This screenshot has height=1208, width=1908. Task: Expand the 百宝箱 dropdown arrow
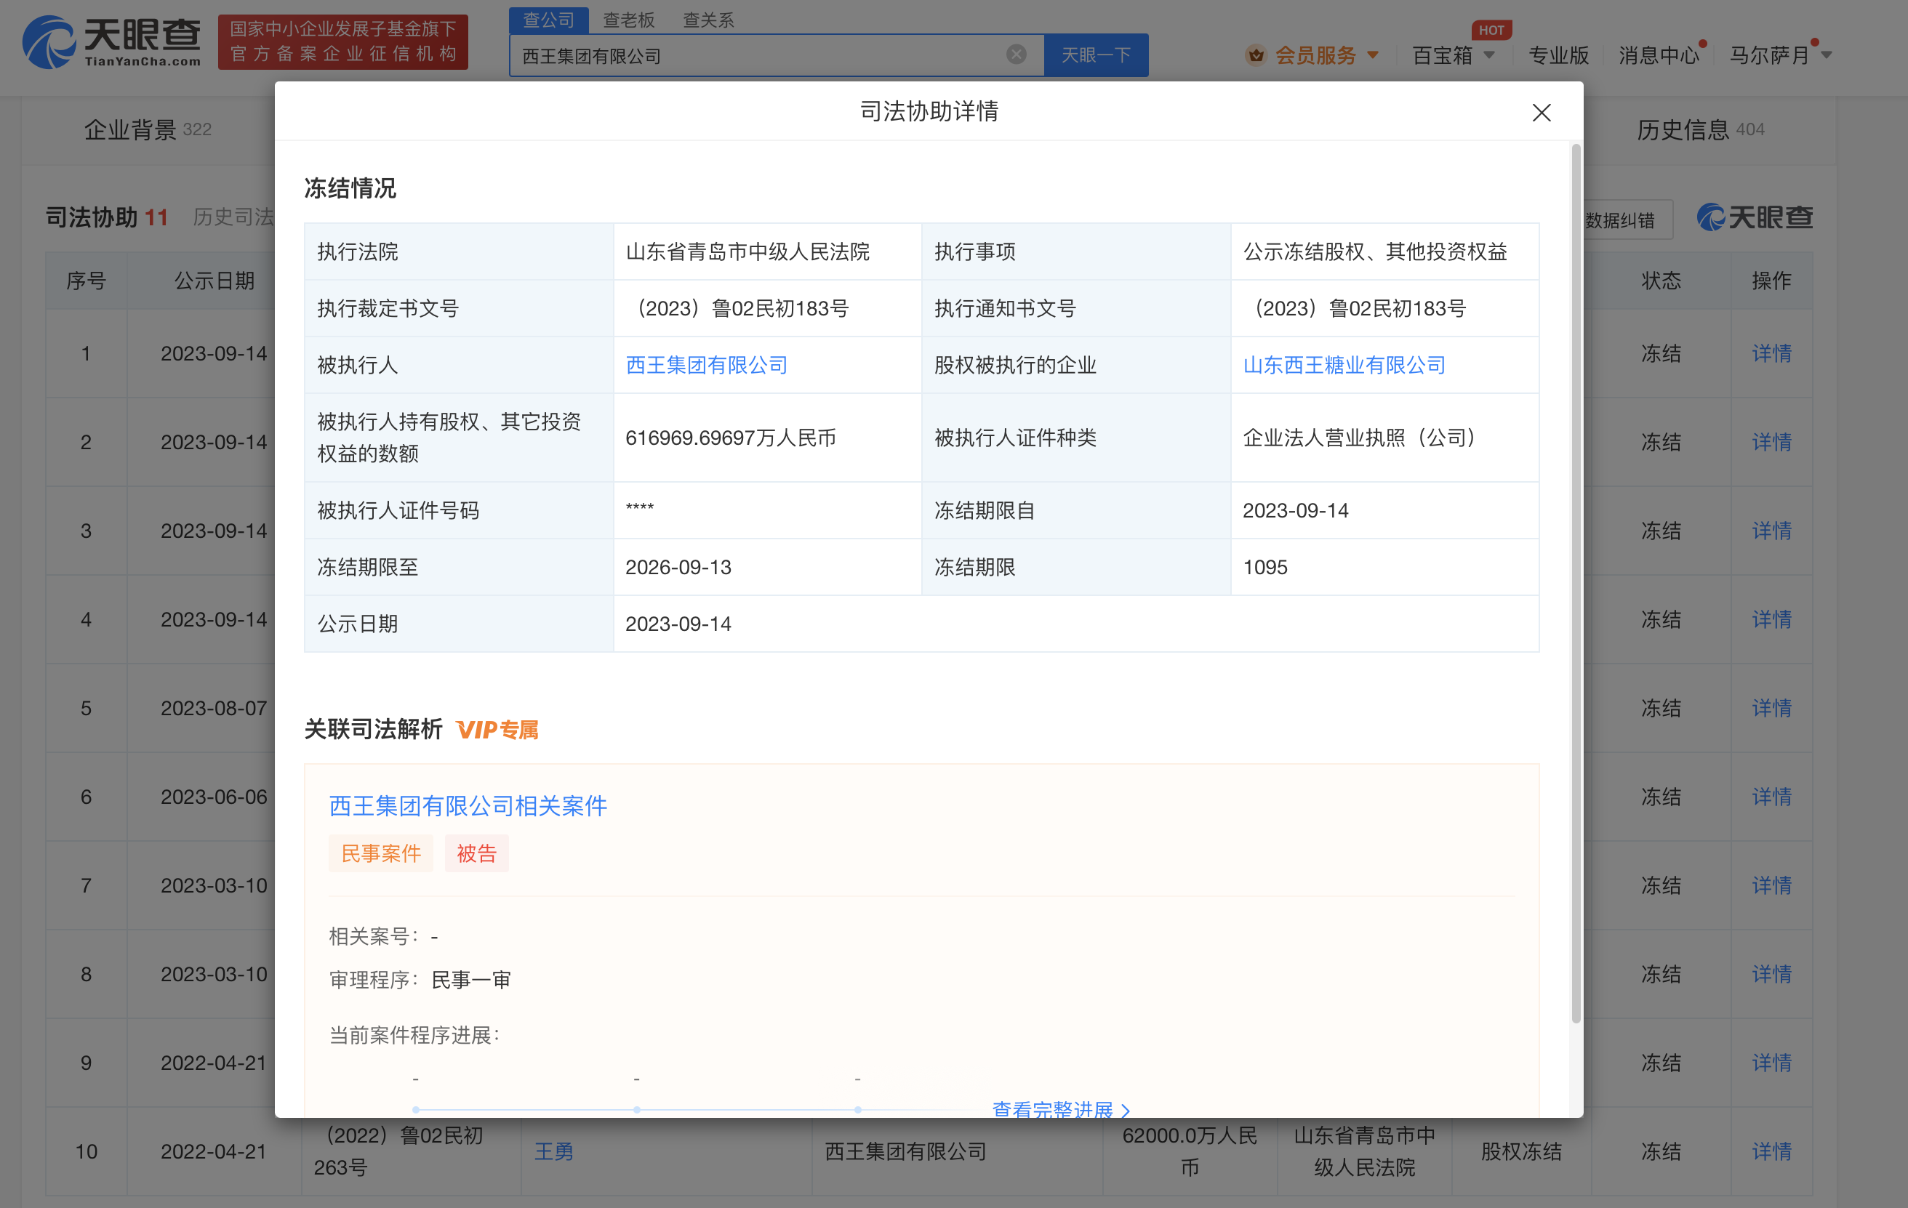[1489, 55]
